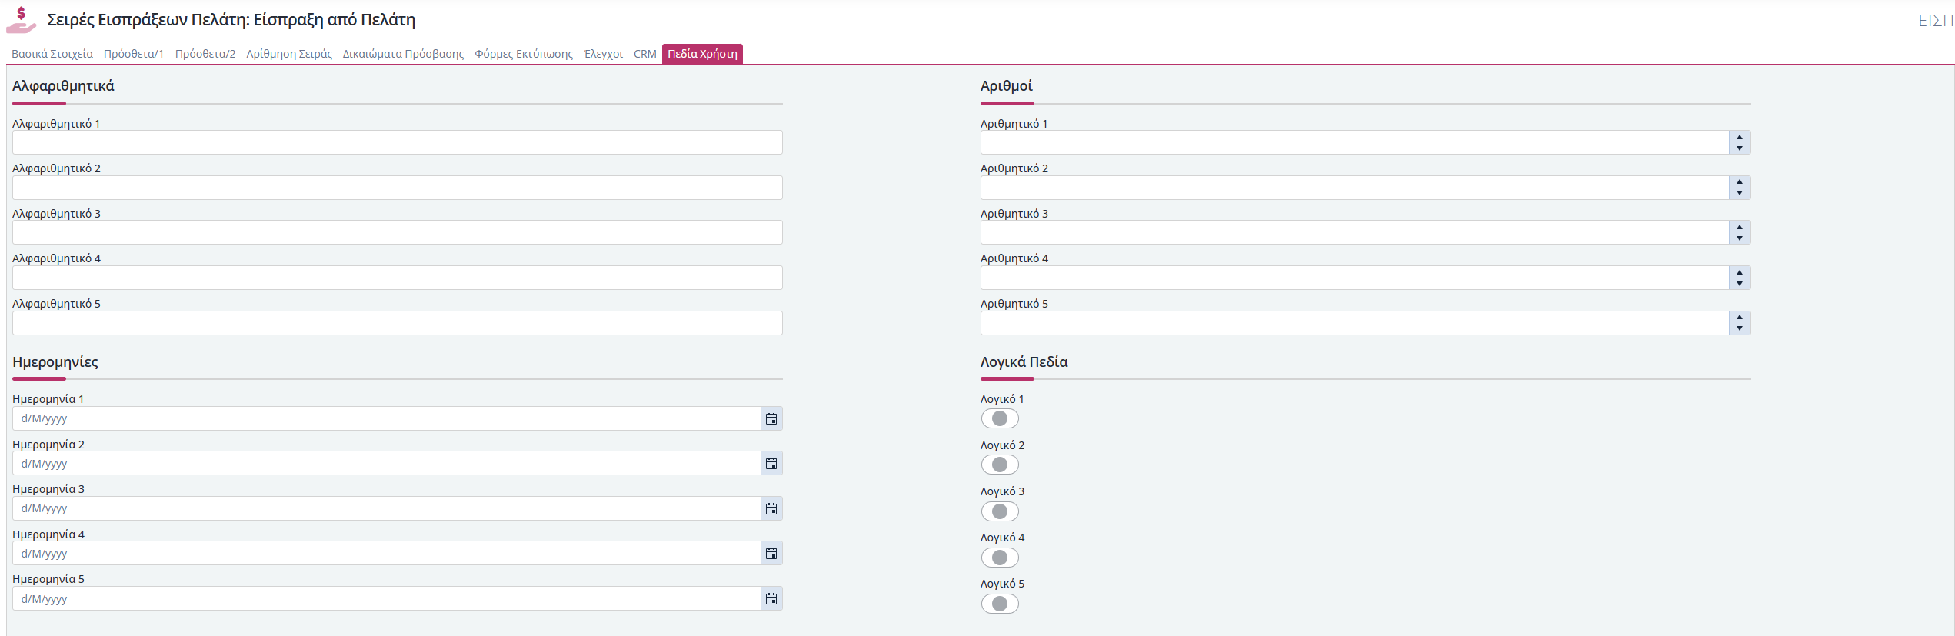The image size is (1955, 636).
Task: Increase Αριθμητικό 4 with up arrow
Action: tap(1740, 272)
